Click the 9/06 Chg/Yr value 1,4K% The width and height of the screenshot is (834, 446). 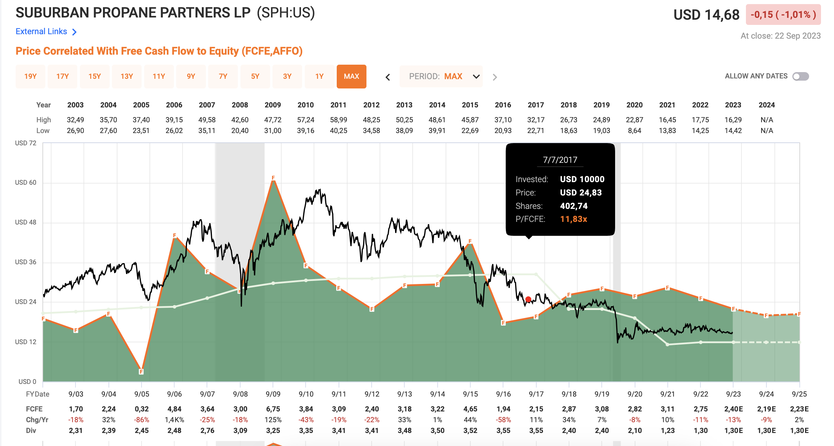(174, 420)
